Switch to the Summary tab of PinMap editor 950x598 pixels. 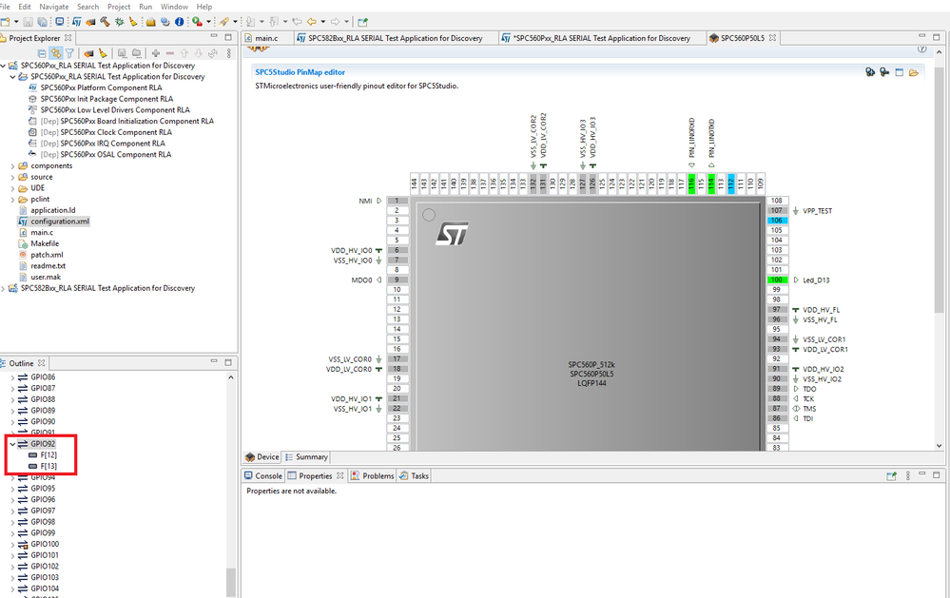pyautogui.click(x=306, y=457)
